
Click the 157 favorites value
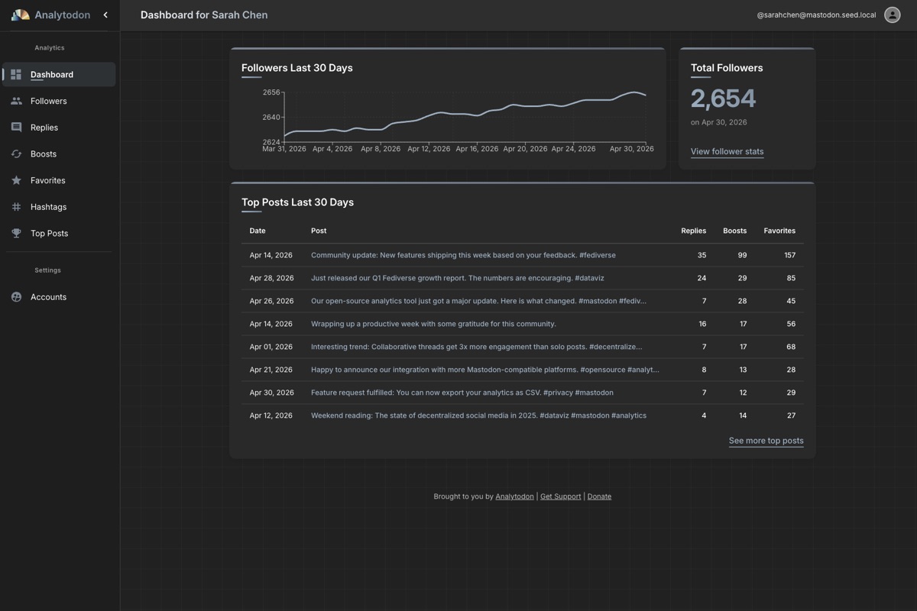point(789,255)
